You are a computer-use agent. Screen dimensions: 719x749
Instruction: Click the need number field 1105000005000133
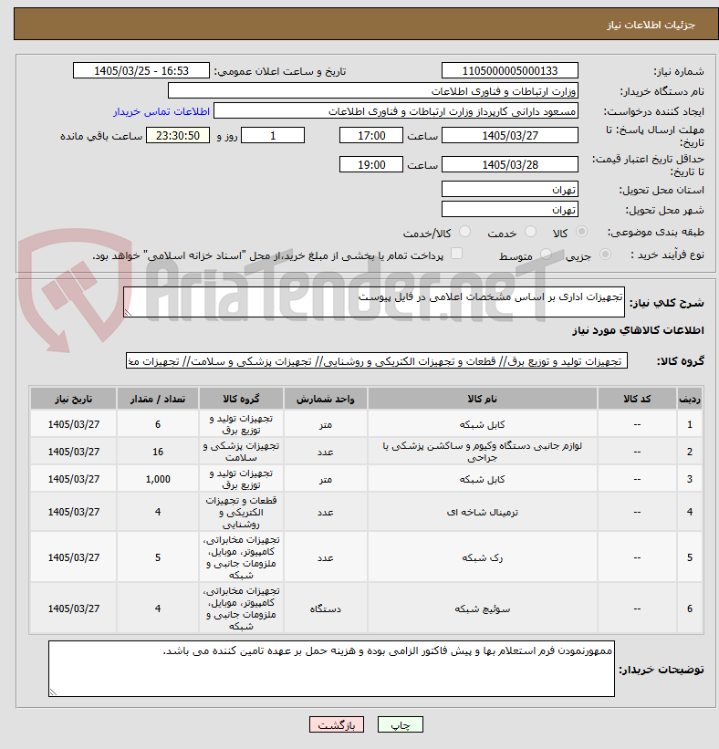[510, 70]
